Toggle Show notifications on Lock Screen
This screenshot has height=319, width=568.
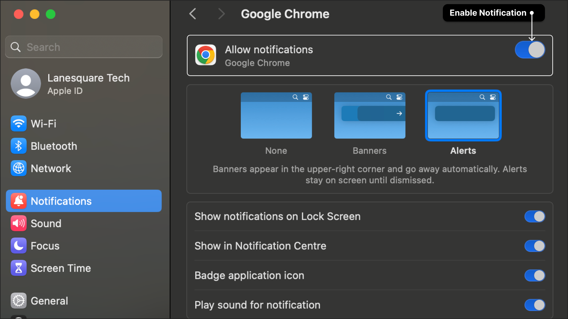tap(535, 217)
